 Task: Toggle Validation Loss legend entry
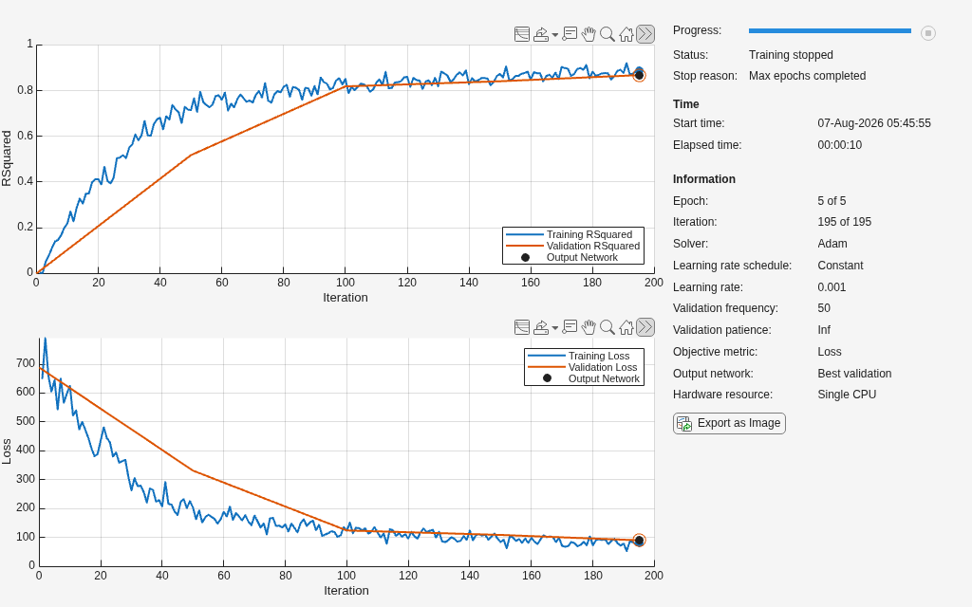click(x=582, y=367)
